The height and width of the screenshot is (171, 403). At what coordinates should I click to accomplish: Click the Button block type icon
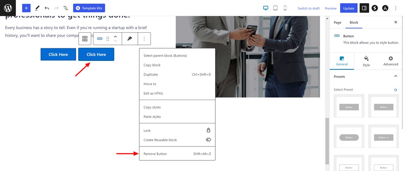click(100, 39)
